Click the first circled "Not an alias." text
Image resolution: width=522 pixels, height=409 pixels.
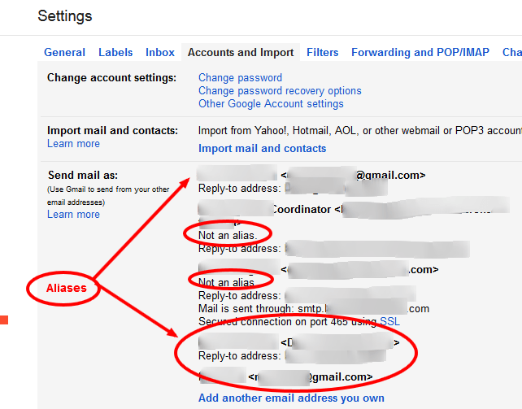click(228, 235)
